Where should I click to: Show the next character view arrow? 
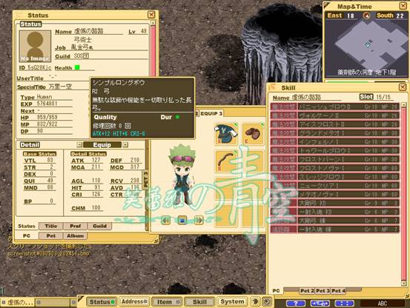pos(199,221)
